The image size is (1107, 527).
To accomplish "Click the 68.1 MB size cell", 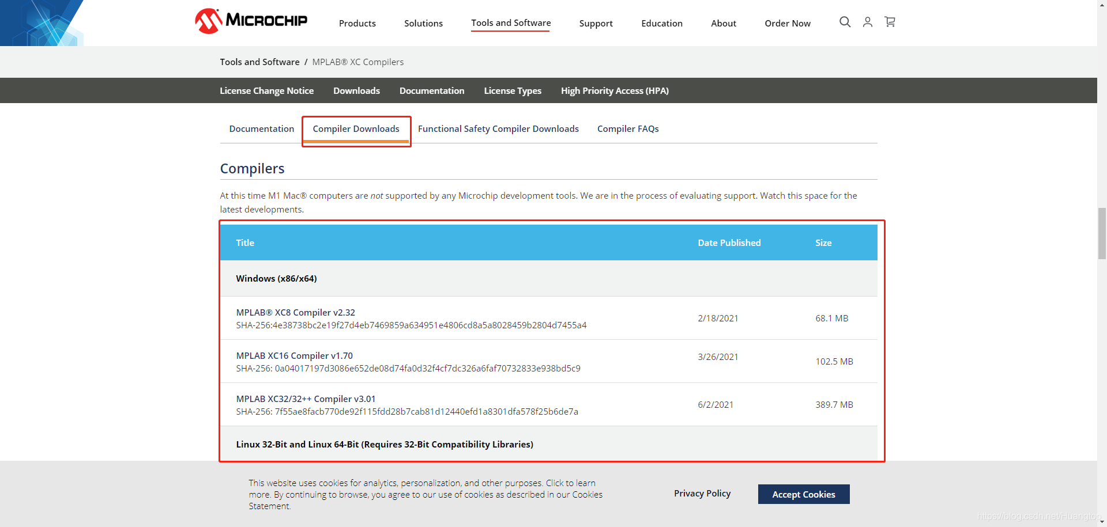I will (x=831, y=318).
